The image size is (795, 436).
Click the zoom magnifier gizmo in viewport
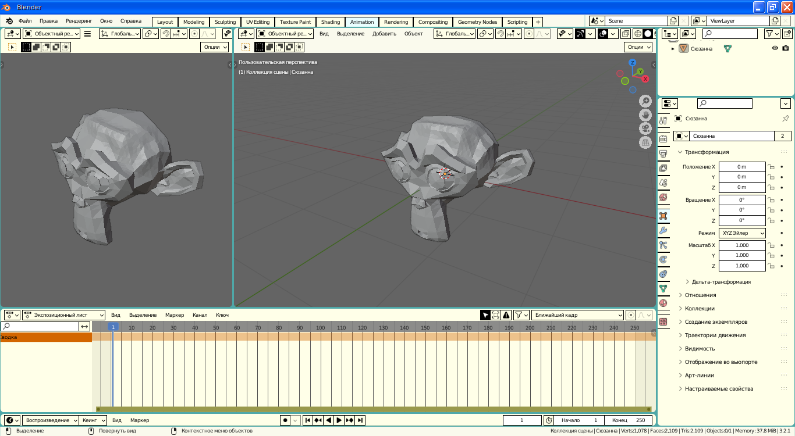click(645, 101)
